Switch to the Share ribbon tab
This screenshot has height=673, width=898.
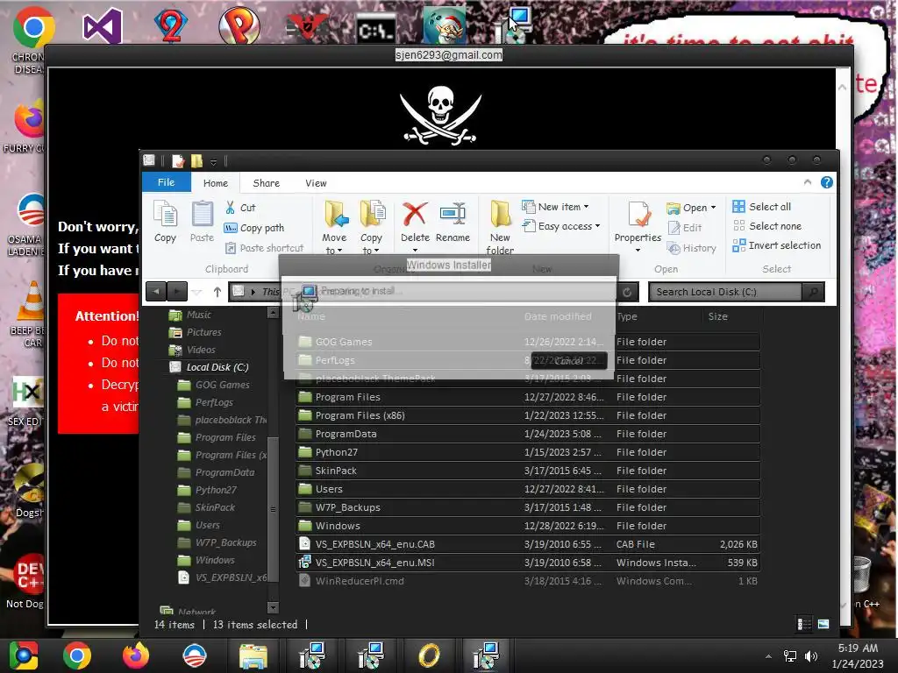[x=267, y=183]
